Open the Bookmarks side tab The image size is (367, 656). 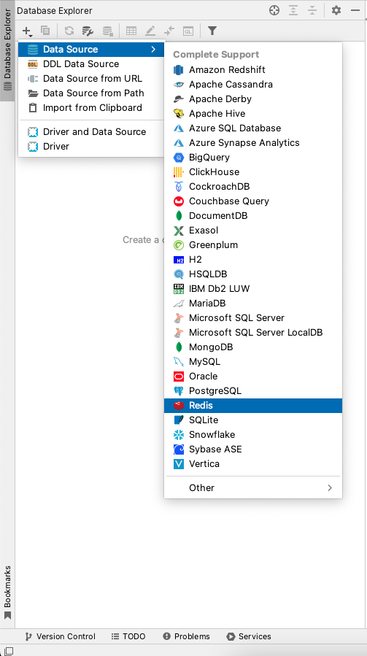pyautogui.click(x=7, y=593)
